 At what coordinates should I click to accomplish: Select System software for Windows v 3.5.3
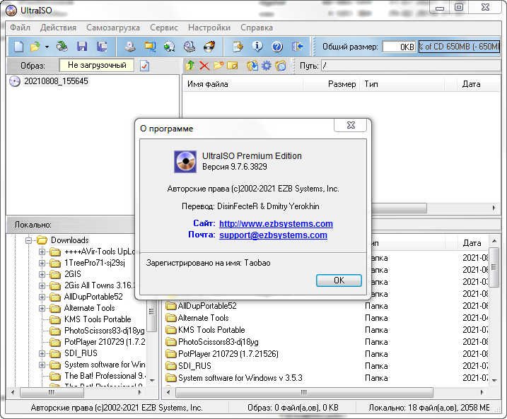click(240, 378)
